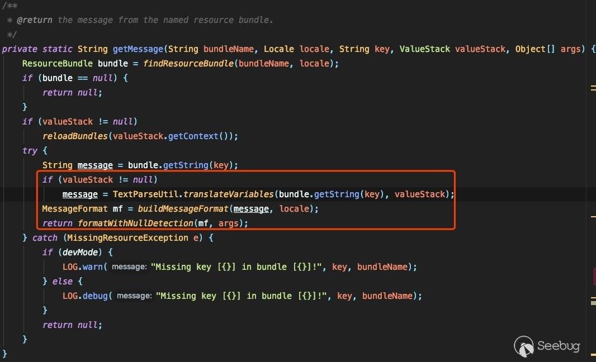
Task: Click the ResourceBundle type before bundle variable
Action: [58, 64]
